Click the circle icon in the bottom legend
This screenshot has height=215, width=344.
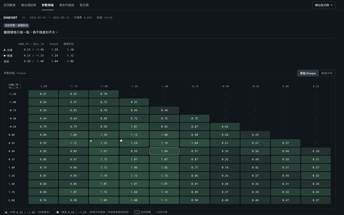[x=57, y=212]
